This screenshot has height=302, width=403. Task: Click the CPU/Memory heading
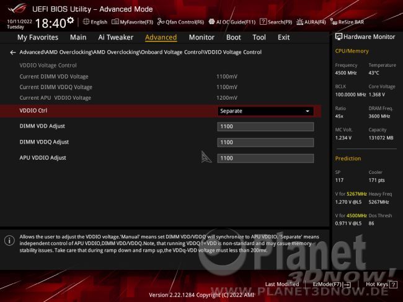pos(352,51)
